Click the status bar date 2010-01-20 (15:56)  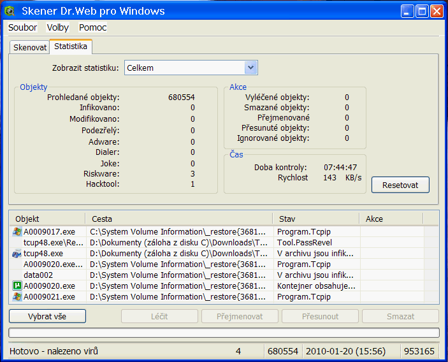pos(345,351)
